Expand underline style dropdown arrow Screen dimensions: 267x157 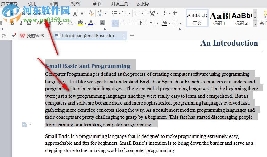click(34, 23)
